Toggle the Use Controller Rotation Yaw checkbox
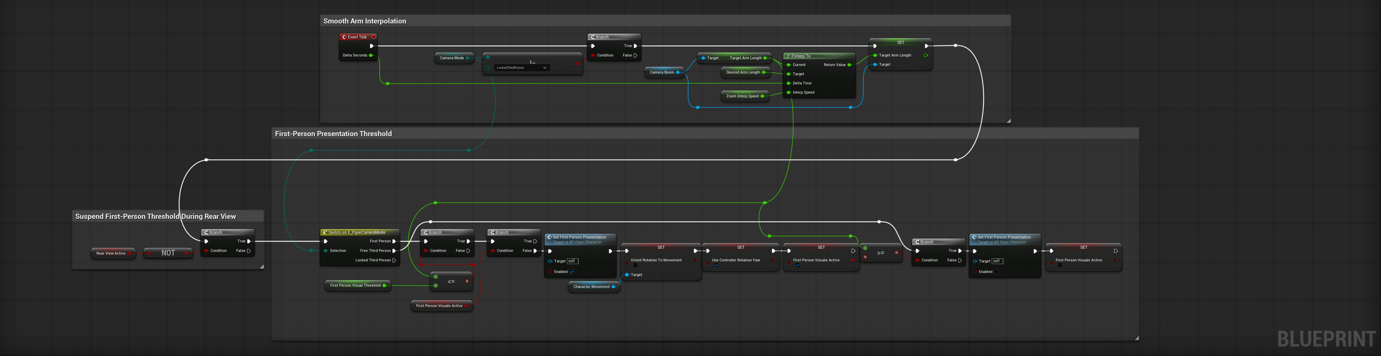This screenshot has height=356, width=1381. coord(716,265)
